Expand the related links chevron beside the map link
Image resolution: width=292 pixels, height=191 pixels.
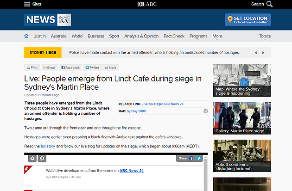[205, 111]
